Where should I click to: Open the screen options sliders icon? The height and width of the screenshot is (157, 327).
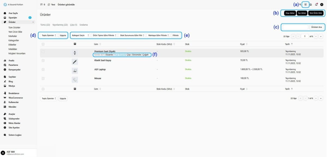pos(306,4)
